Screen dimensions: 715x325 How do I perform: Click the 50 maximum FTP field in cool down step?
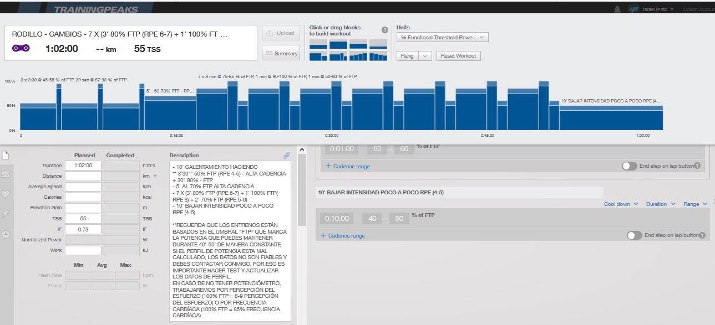[x=399, y=219]
